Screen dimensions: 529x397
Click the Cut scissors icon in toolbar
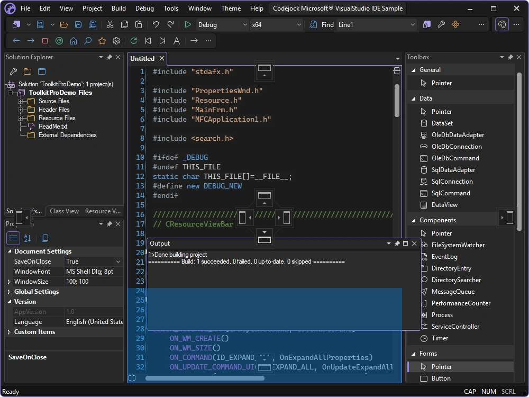tap(110, 25)
